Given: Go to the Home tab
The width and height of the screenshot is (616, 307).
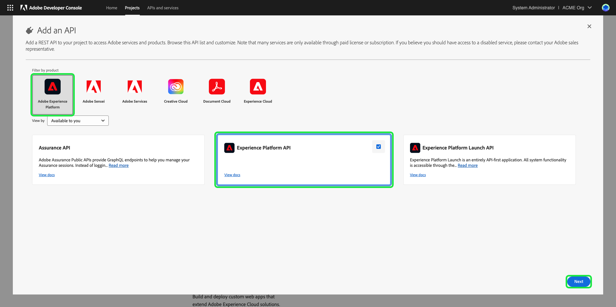Looking at the screenshot, I should 112,8.
